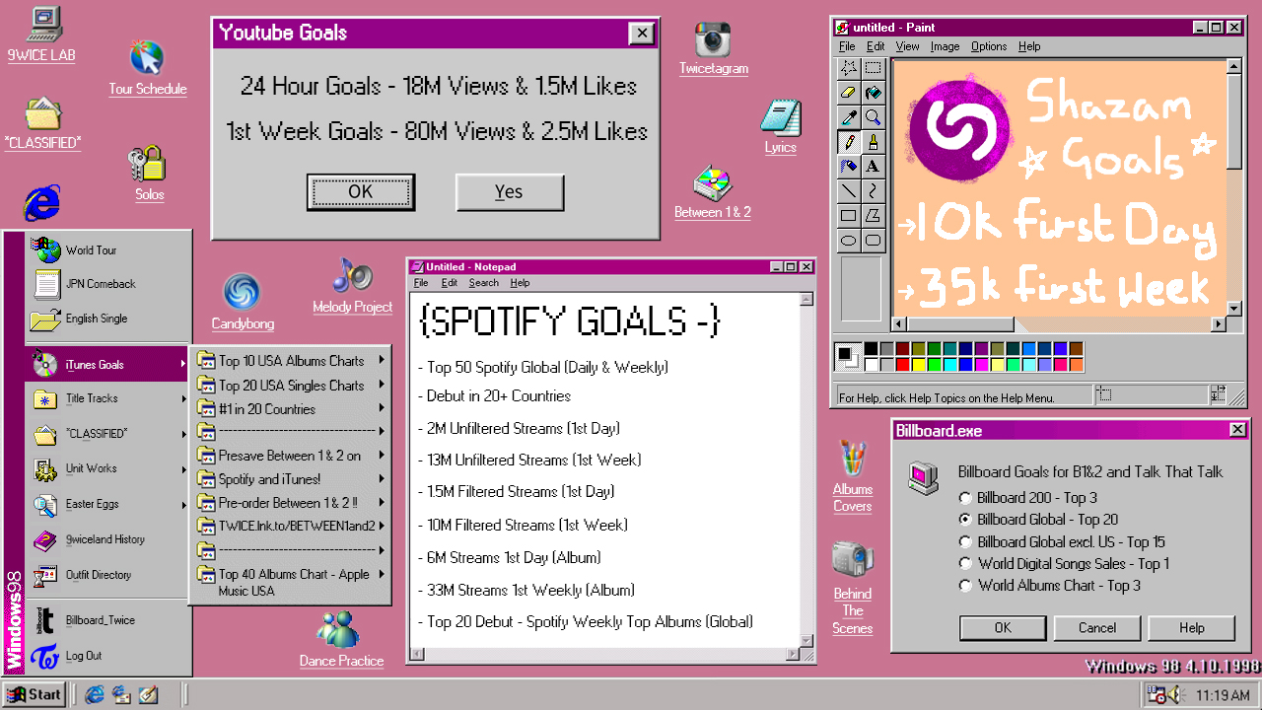Screen dimensions: 1262x710
Task: Click the Paint horizontal scrollbar right arrow
Action: [x=1218, y=323]
